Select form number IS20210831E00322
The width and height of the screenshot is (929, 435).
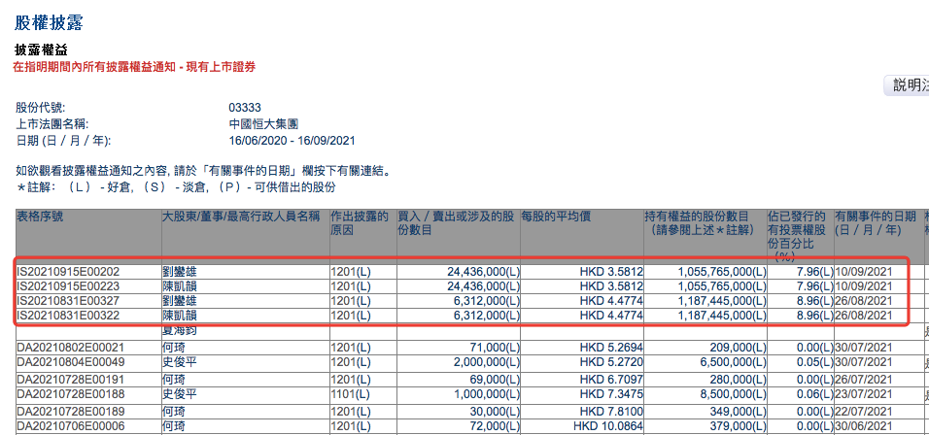(x=68, y=316)
